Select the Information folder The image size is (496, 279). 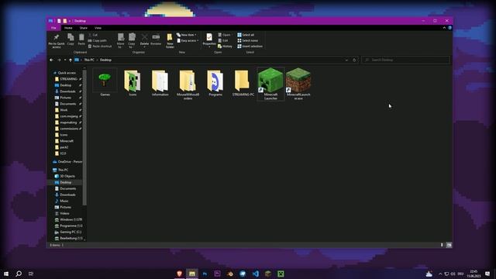[x=160, y=82]
